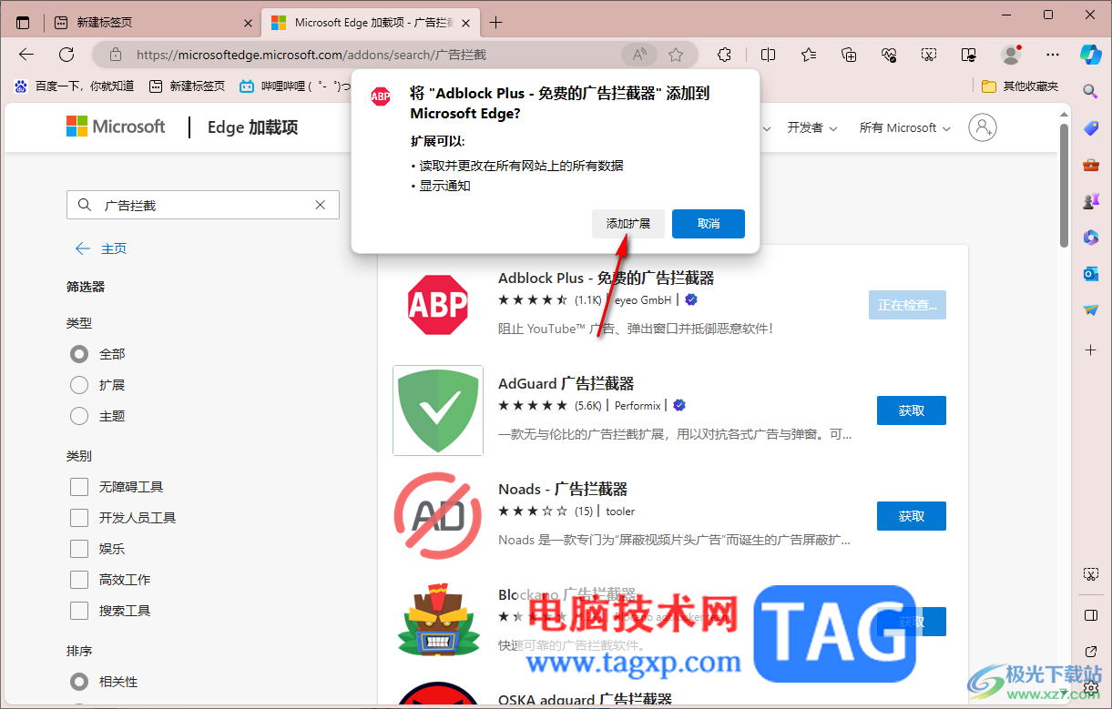Select the 主题 type radio button
1112x709 pixels.
79,416
